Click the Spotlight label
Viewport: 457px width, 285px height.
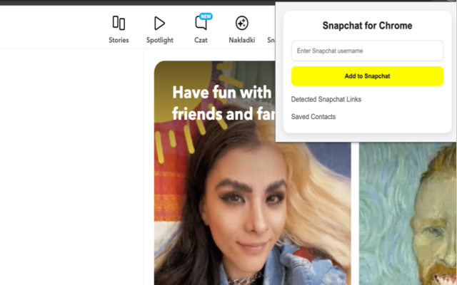click(x=160, y=40)
